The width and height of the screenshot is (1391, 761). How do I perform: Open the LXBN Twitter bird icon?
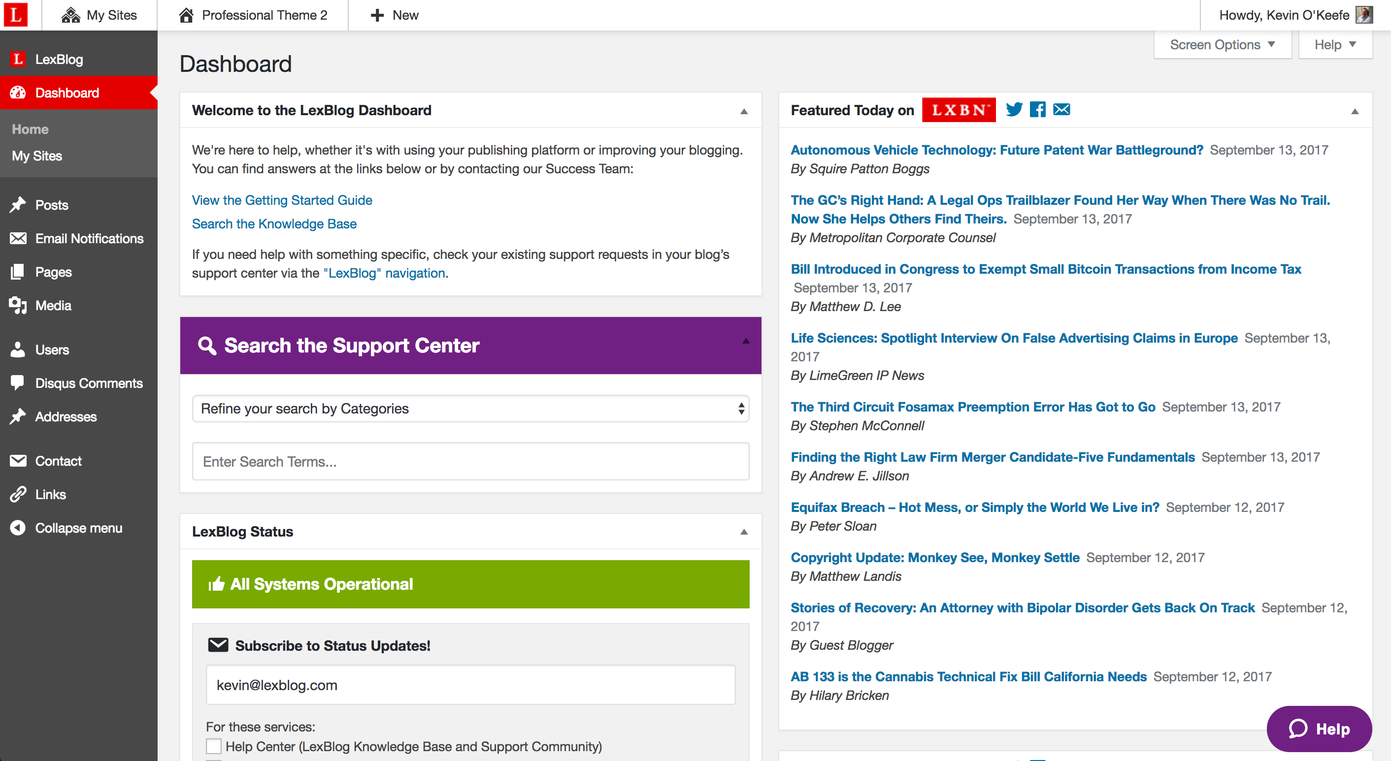point(1014,110)
